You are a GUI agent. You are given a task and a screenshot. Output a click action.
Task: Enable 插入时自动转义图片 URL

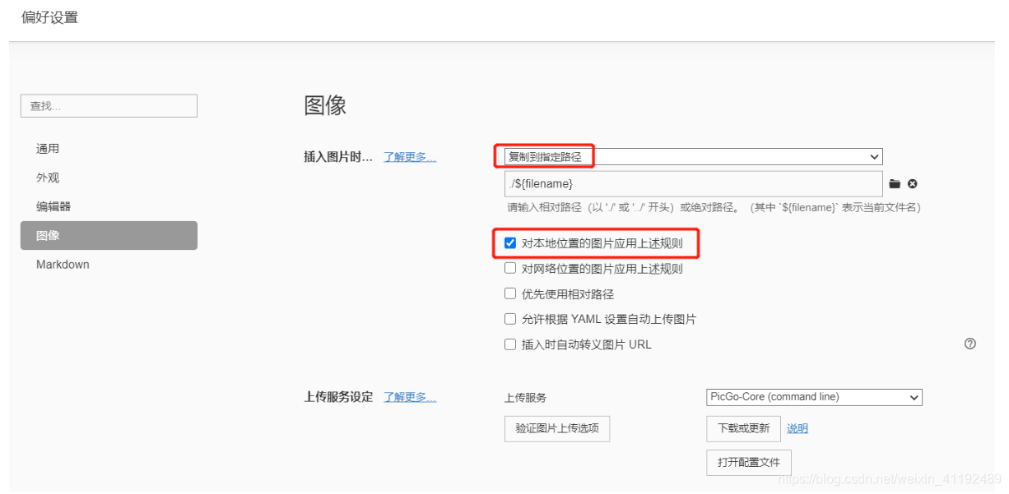(x=510, y=344)
